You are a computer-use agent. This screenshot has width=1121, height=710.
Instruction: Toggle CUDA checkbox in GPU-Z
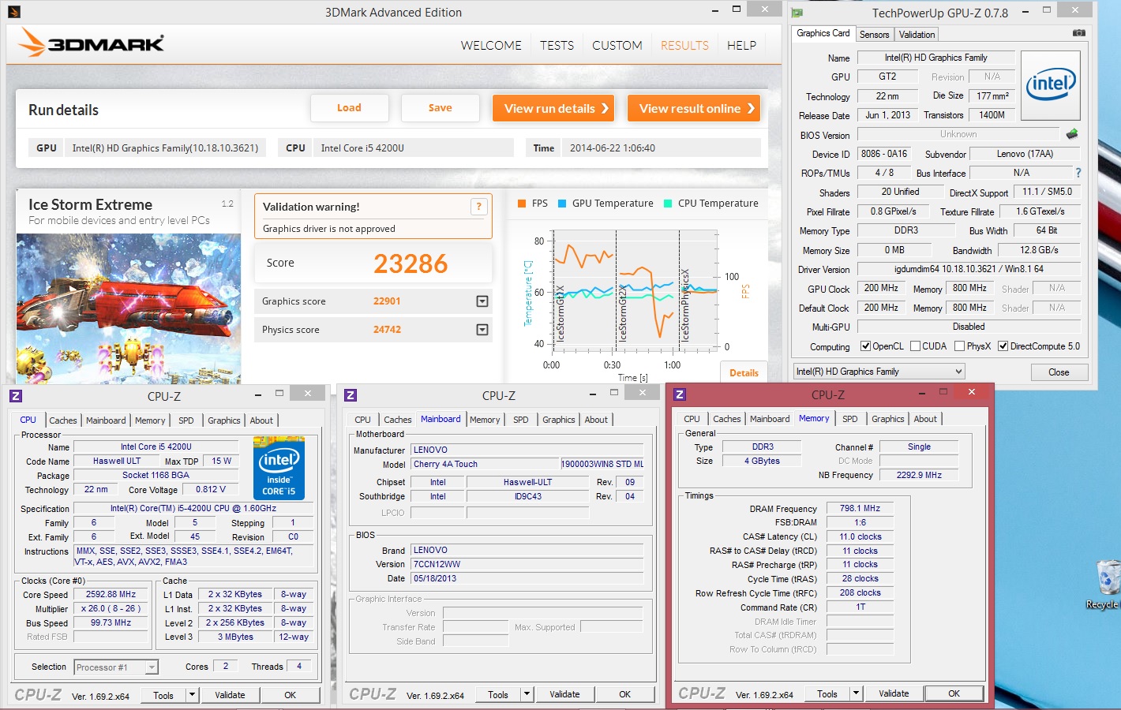[916, 346]
